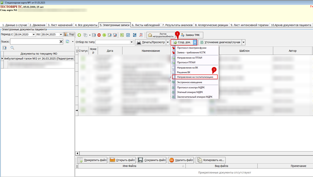Expand Амбулаторный талон №2 tree row
The height and width of the screenshot is (177, 313).
(x=2, y=59)
